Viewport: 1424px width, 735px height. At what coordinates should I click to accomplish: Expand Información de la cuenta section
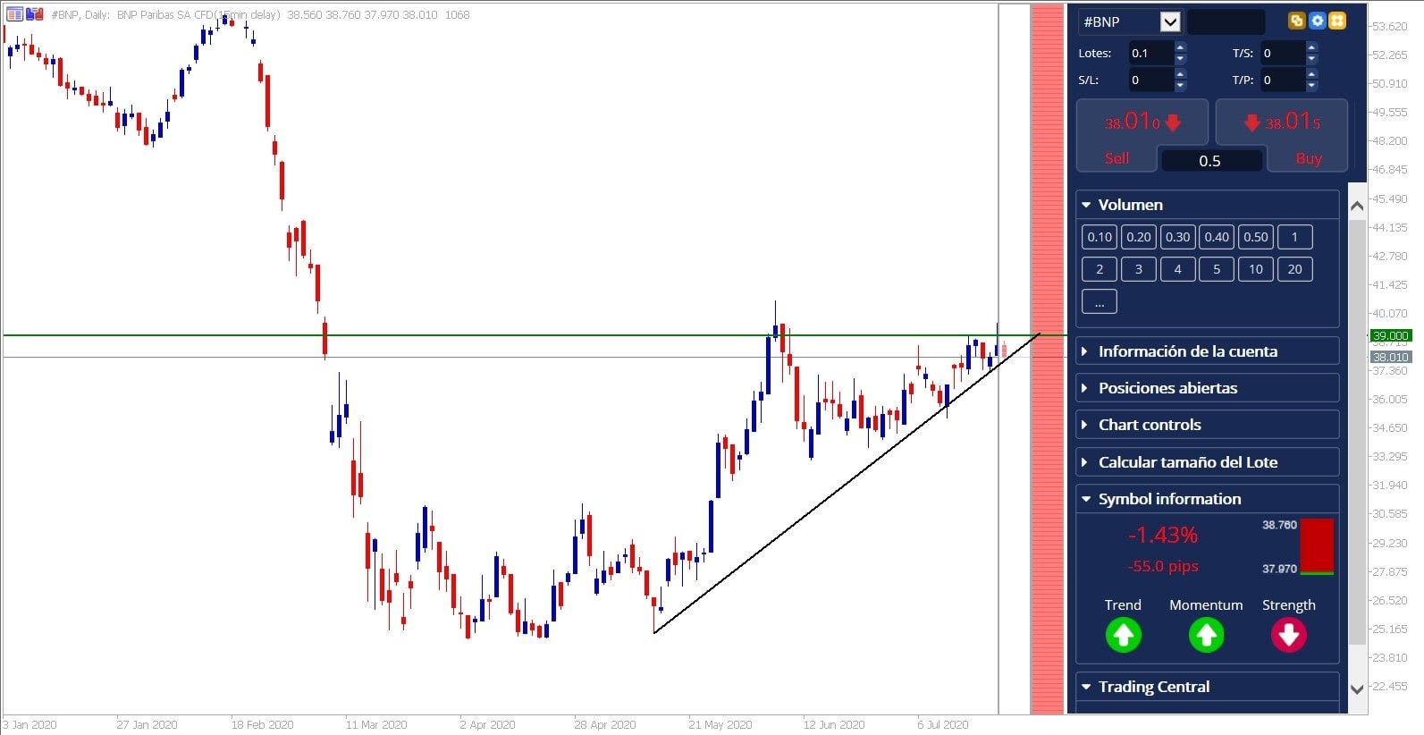click(x=1208, y=351)
